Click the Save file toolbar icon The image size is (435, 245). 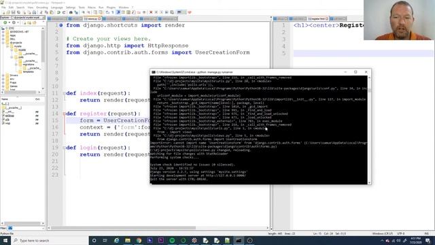14,12
